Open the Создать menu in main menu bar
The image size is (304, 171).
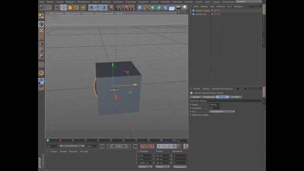coord(60,2)
